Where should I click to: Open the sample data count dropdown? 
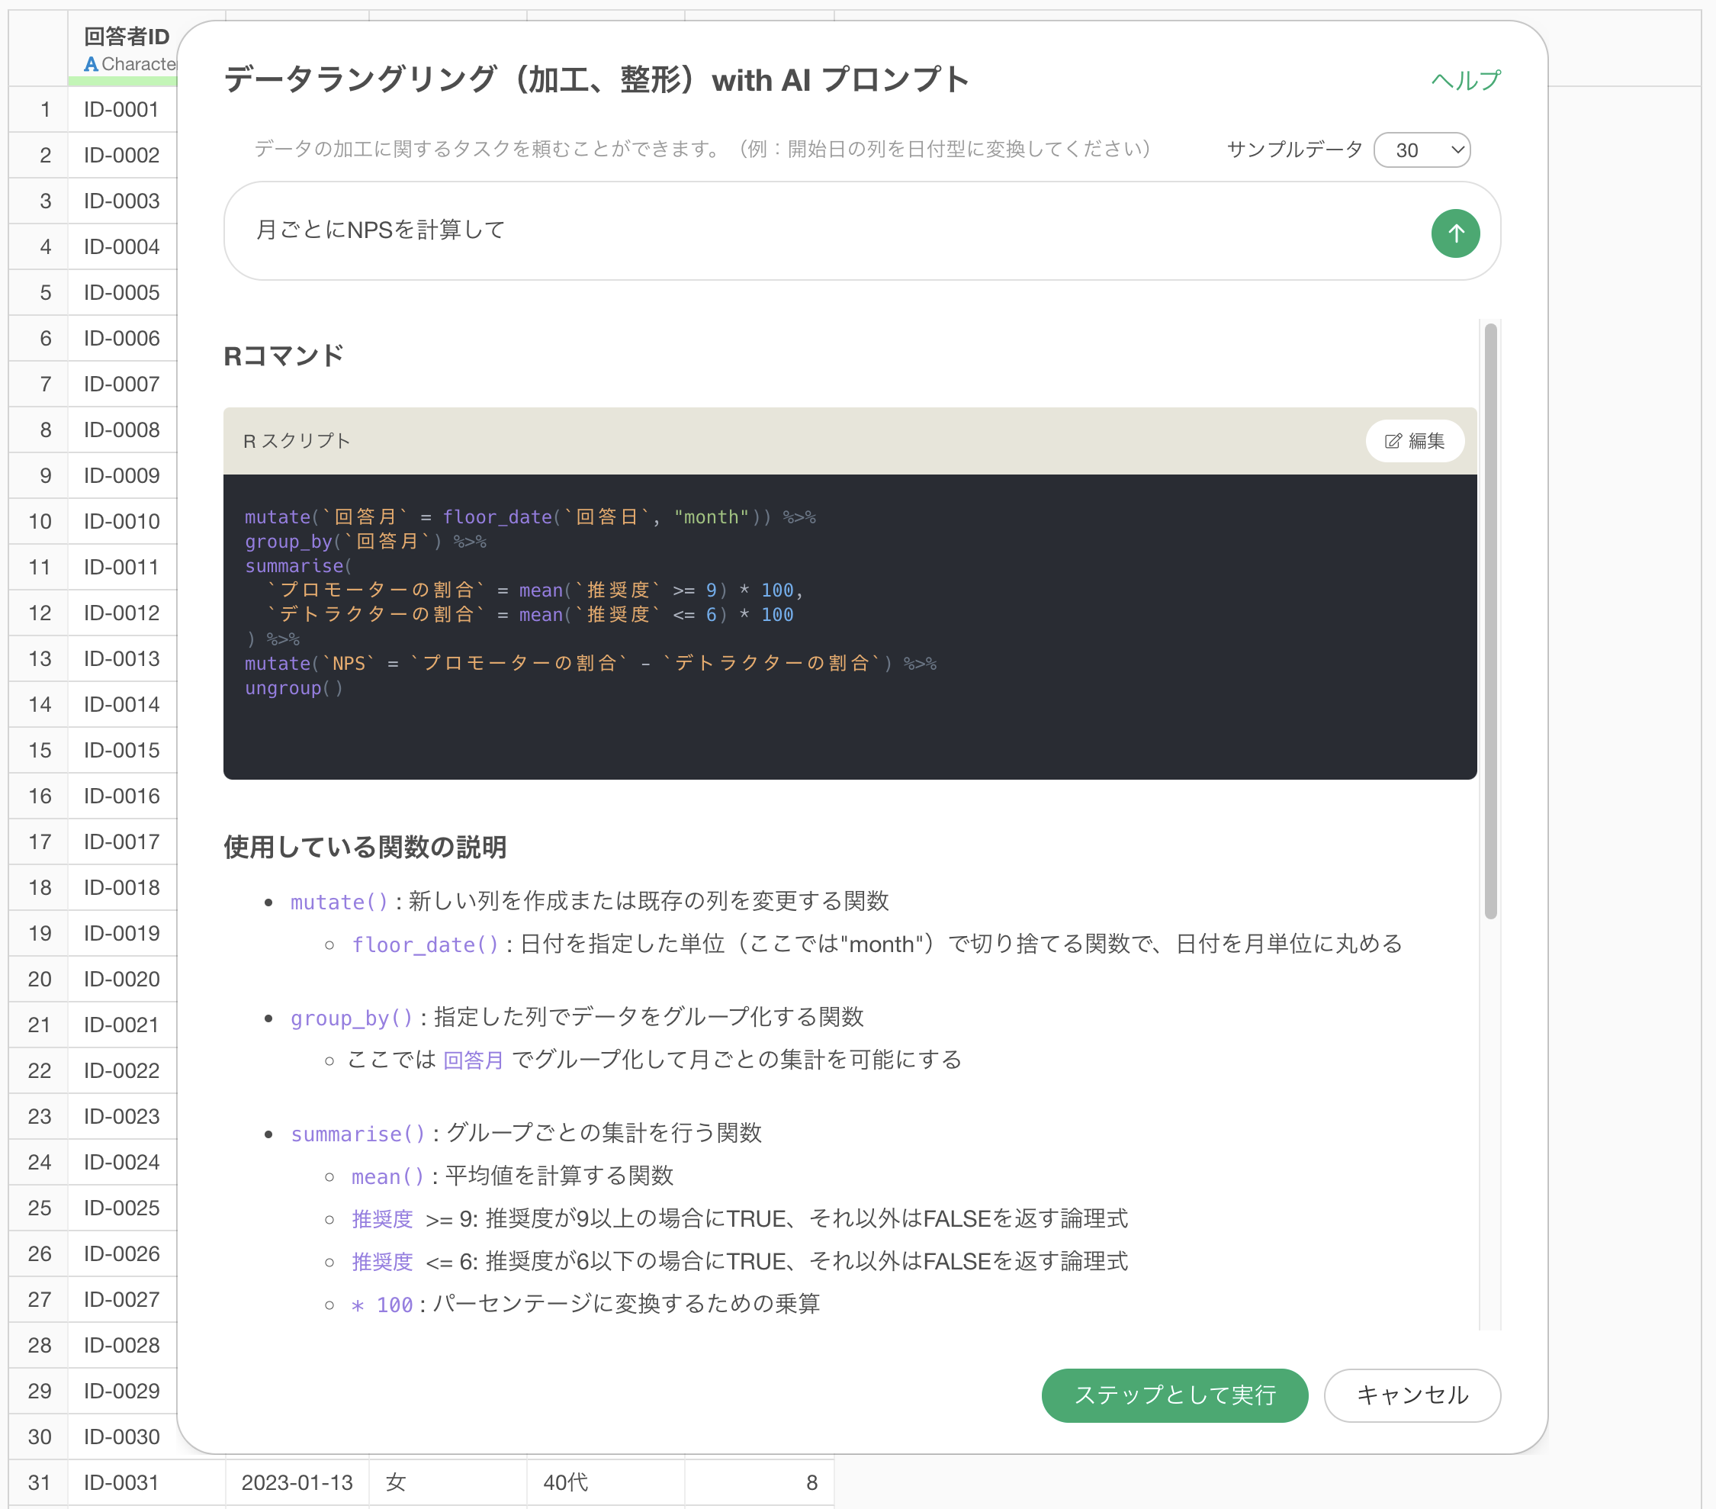click(x=1422, y=150)
